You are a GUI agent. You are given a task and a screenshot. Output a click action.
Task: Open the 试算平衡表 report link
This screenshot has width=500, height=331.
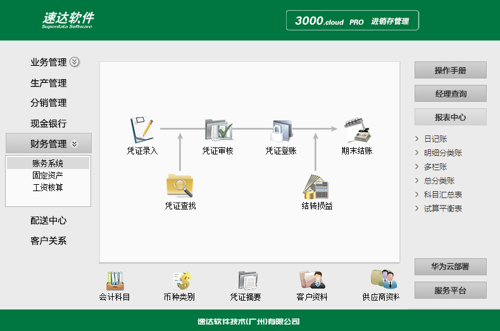tap(443, 209)
